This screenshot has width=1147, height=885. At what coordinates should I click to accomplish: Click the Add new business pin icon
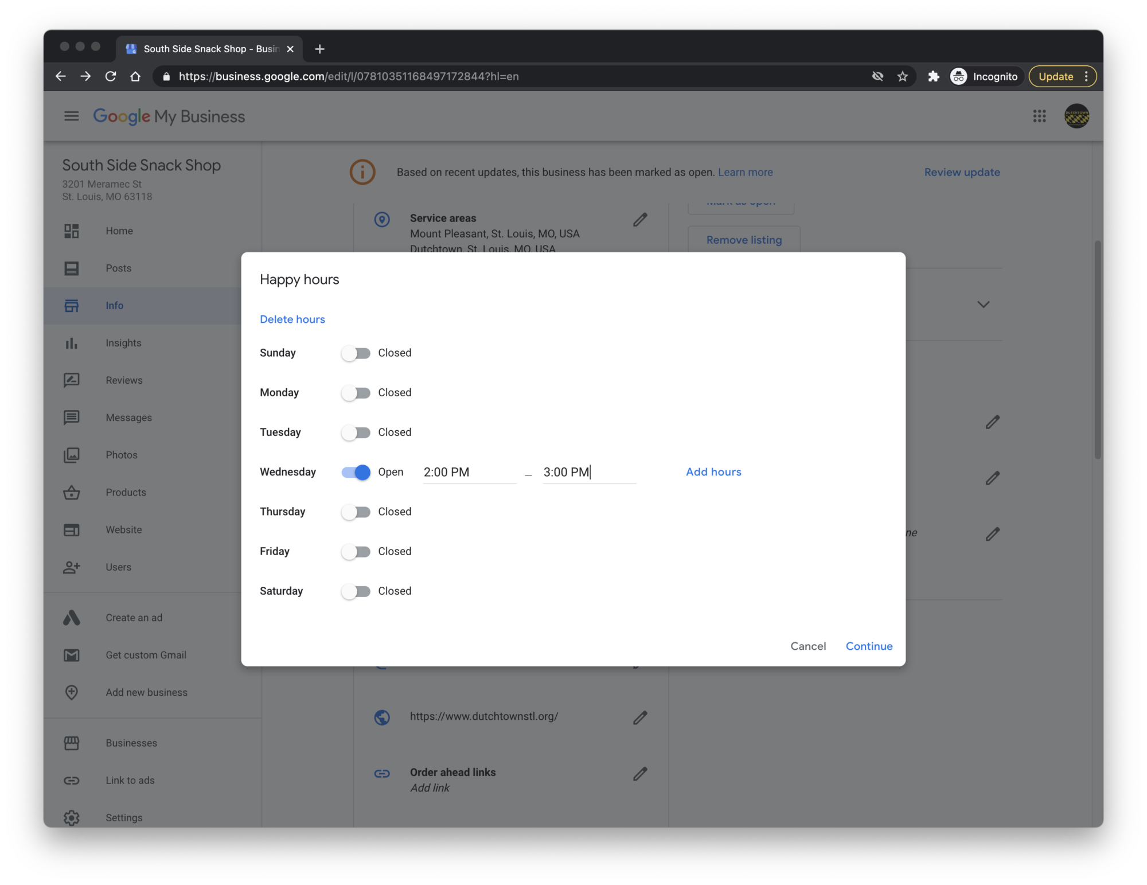(72, 692)
